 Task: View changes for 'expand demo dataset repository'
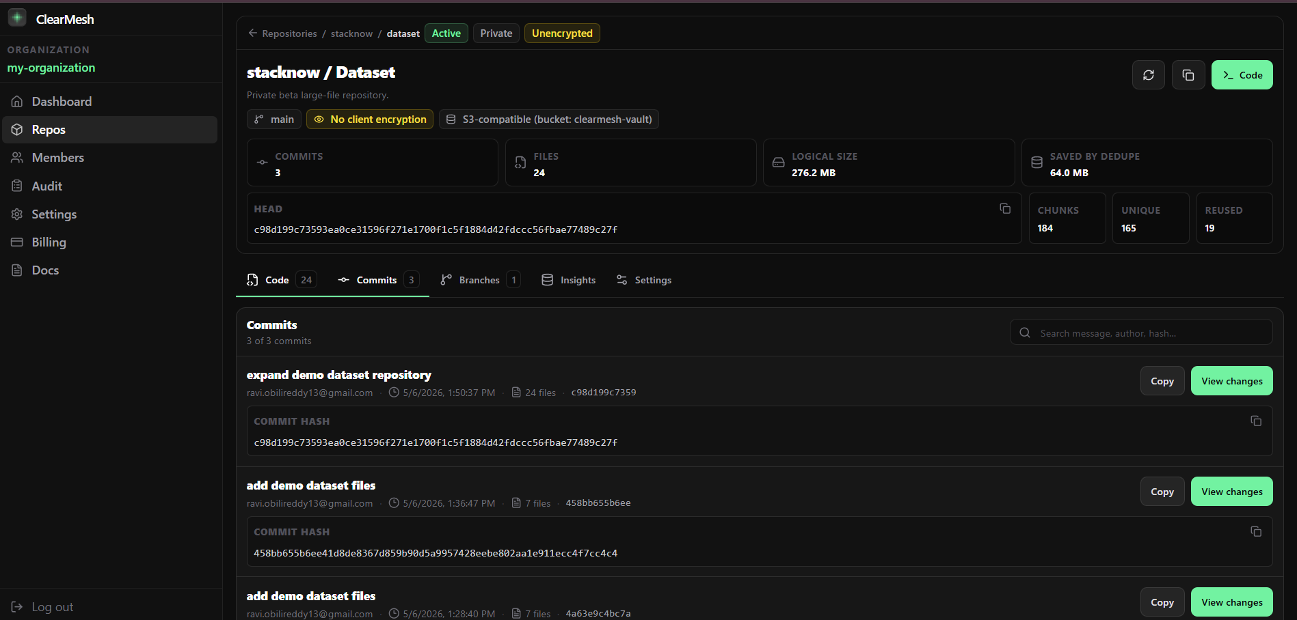[1232, 381]
